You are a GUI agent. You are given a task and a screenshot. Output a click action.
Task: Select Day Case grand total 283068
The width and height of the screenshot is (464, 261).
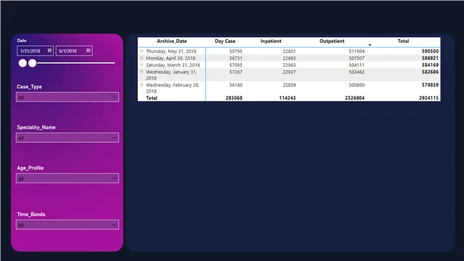pos(233,98)
